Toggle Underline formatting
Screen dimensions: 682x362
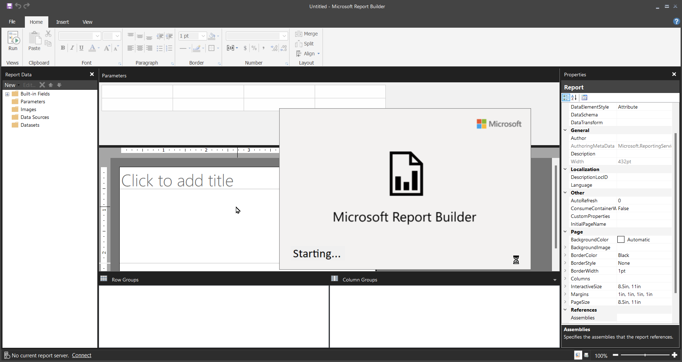[81, 48]
